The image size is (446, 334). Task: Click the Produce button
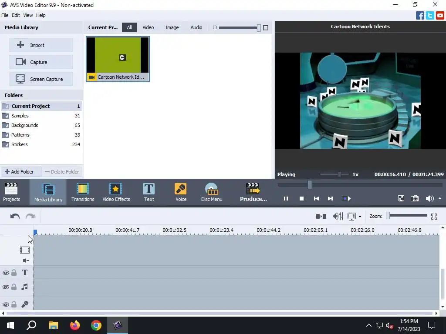[253, 192]
